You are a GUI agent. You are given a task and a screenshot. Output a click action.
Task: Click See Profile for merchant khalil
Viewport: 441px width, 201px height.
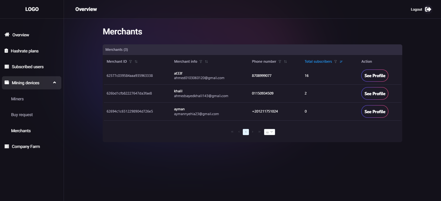[x=374, y=93]
